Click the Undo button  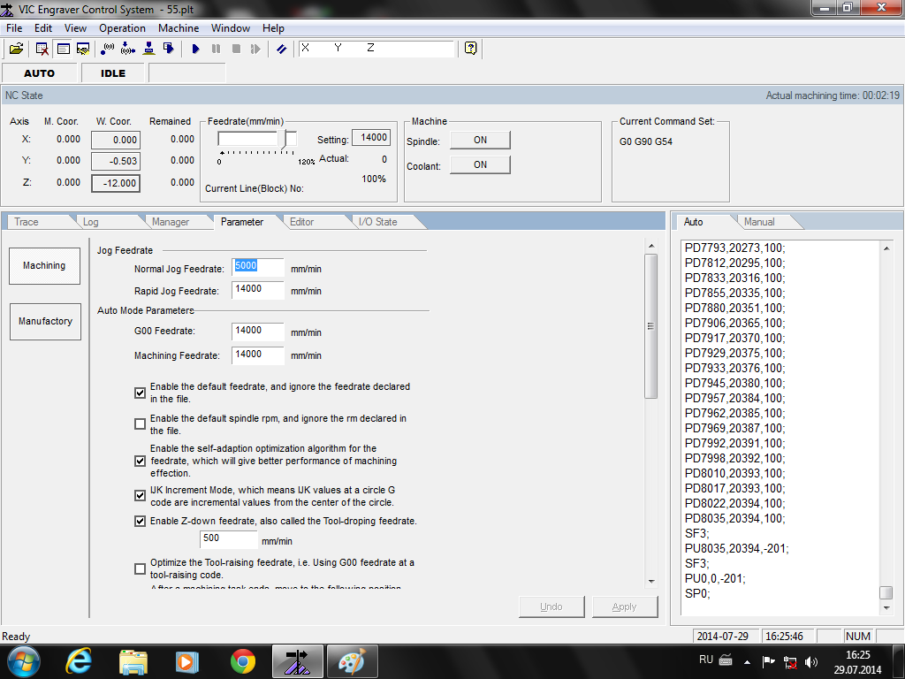(x=551, y=607)
